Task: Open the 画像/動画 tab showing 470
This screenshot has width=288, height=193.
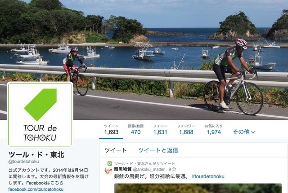Action: (x=135, y=129)
